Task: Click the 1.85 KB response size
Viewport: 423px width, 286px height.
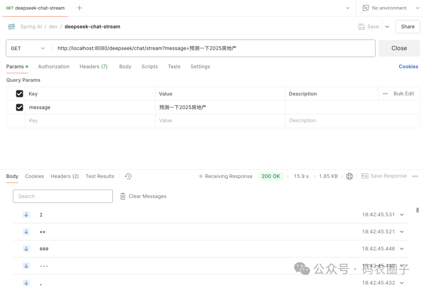Action: point(328,176)
